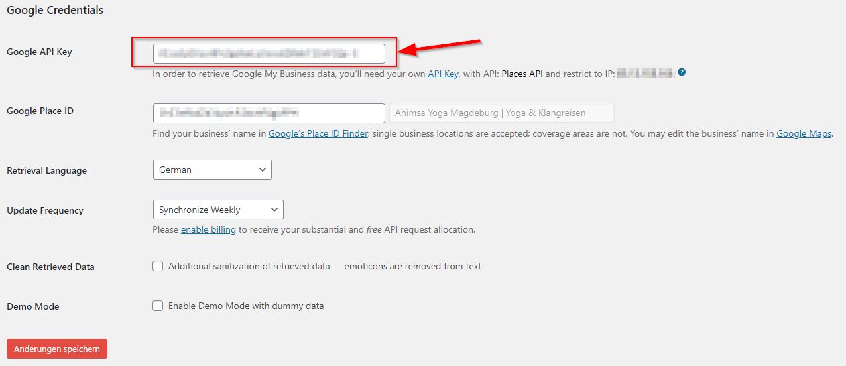Click the Google Place ID row label
This screenshot has height=366, width=846.
click(40, 111)
